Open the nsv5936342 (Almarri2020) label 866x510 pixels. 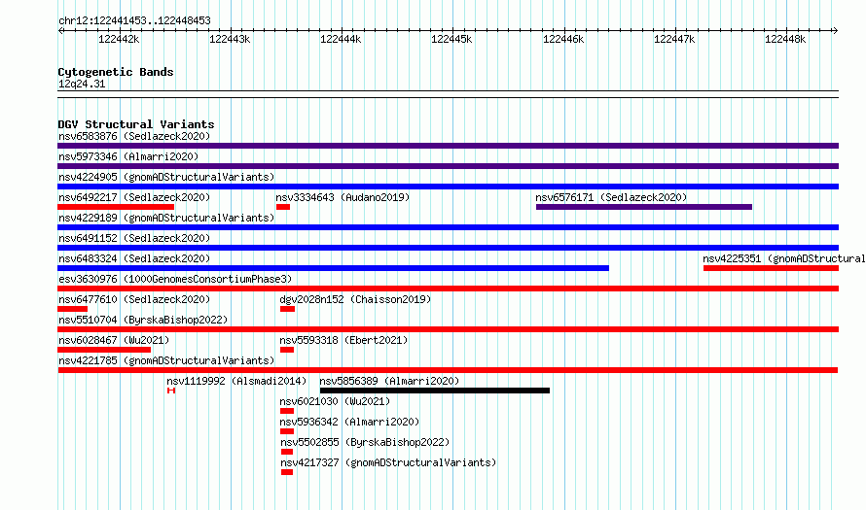click(349, 422)
